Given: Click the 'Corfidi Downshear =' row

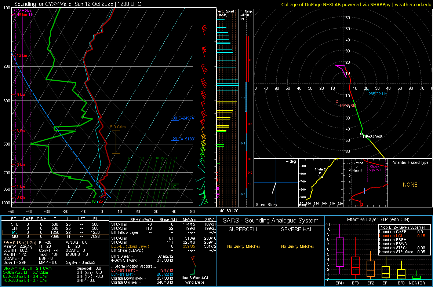Looking at the screenshot, I should click(x=142, y=278).
